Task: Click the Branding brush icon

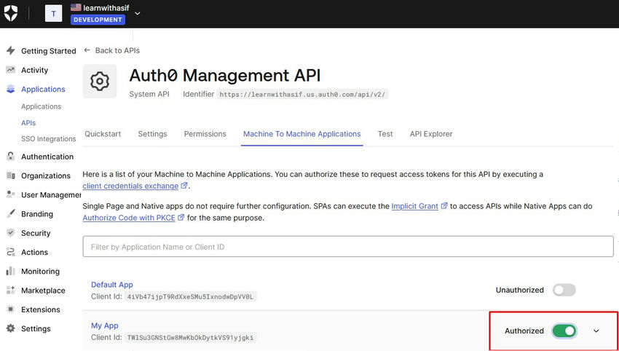Action: point(11,213)
